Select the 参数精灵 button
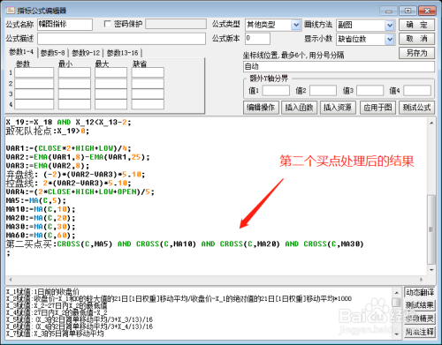 point(420,319)
